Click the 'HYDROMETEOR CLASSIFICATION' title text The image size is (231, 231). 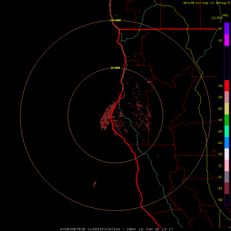coord(90,229)
